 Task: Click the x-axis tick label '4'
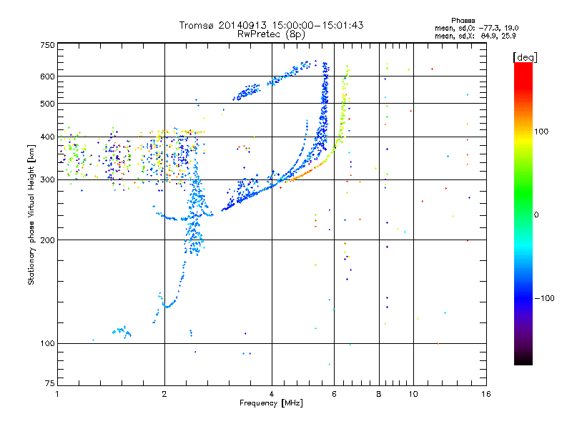pyautogui.click(x=272, y=394)
